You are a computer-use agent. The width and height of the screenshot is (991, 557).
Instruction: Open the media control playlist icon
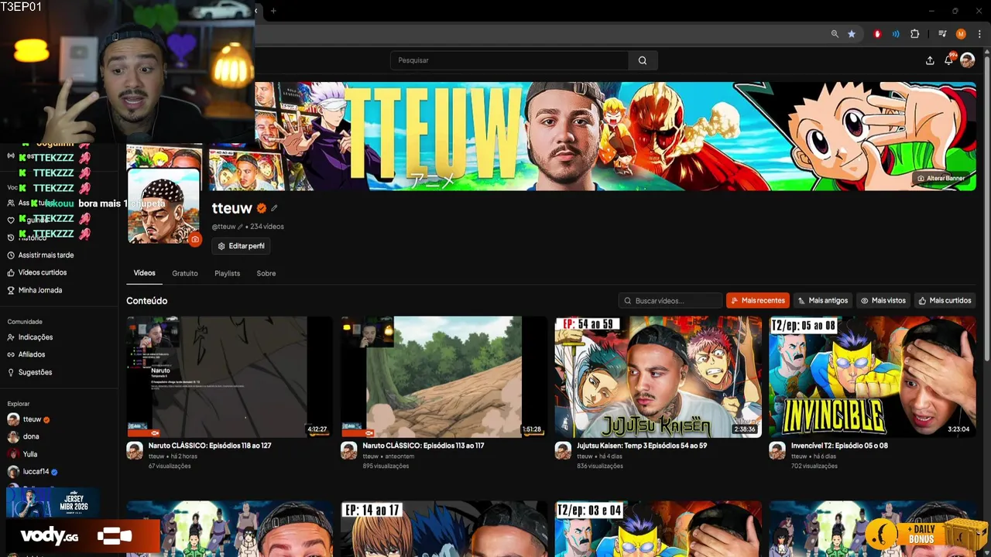942,34
